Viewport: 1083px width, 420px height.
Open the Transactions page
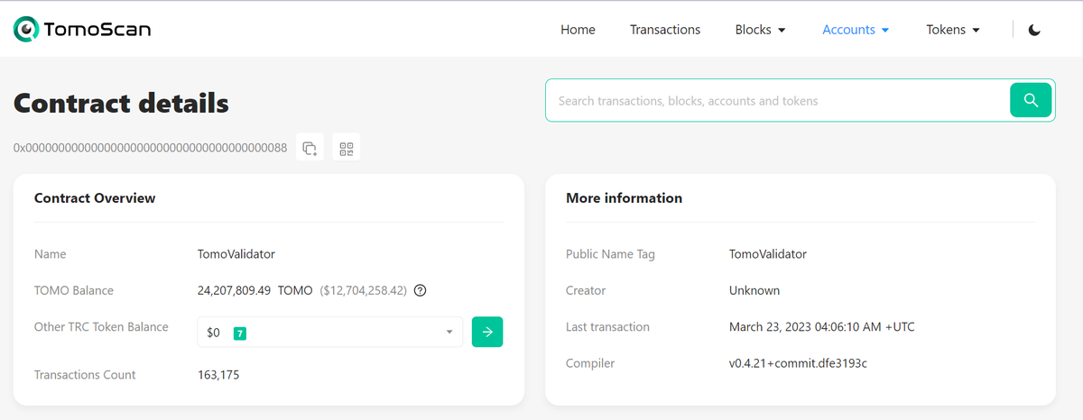tap(665, 30)
